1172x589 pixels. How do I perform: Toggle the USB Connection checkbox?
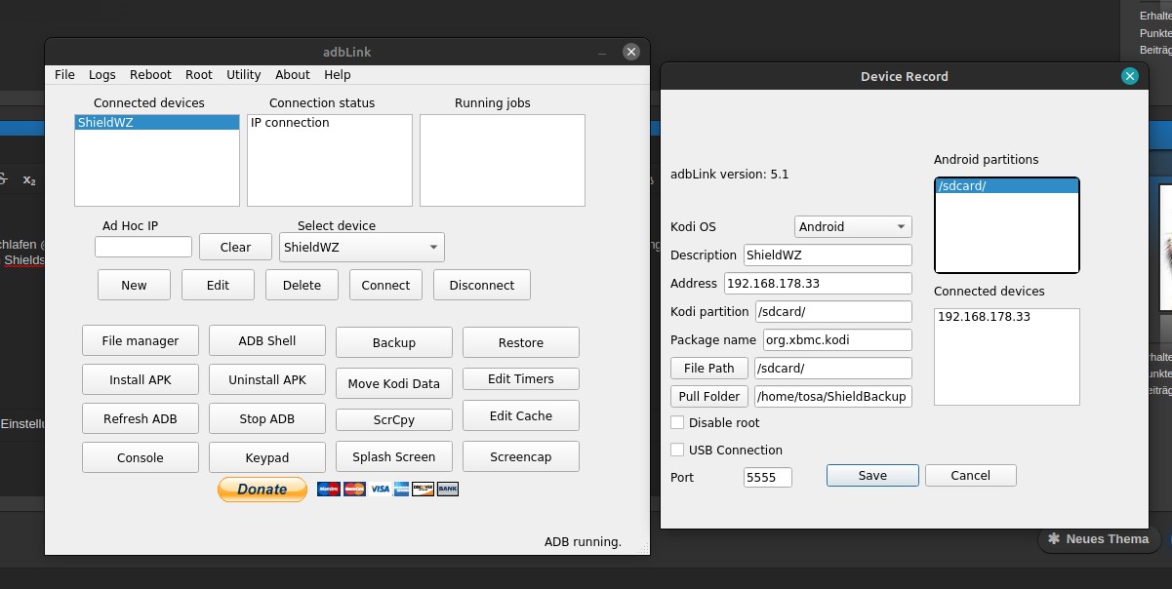coord(677,450)
